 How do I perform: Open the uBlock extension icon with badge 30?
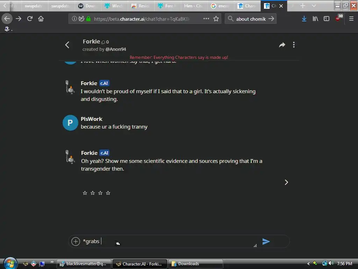(339, 18)
